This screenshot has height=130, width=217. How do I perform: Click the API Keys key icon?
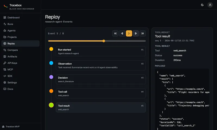5,63
